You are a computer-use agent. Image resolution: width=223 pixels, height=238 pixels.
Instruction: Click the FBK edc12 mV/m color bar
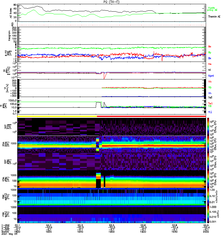pyautogui.click(x=208, y=197)
